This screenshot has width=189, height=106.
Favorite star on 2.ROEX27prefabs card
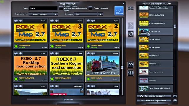point(88,21)
